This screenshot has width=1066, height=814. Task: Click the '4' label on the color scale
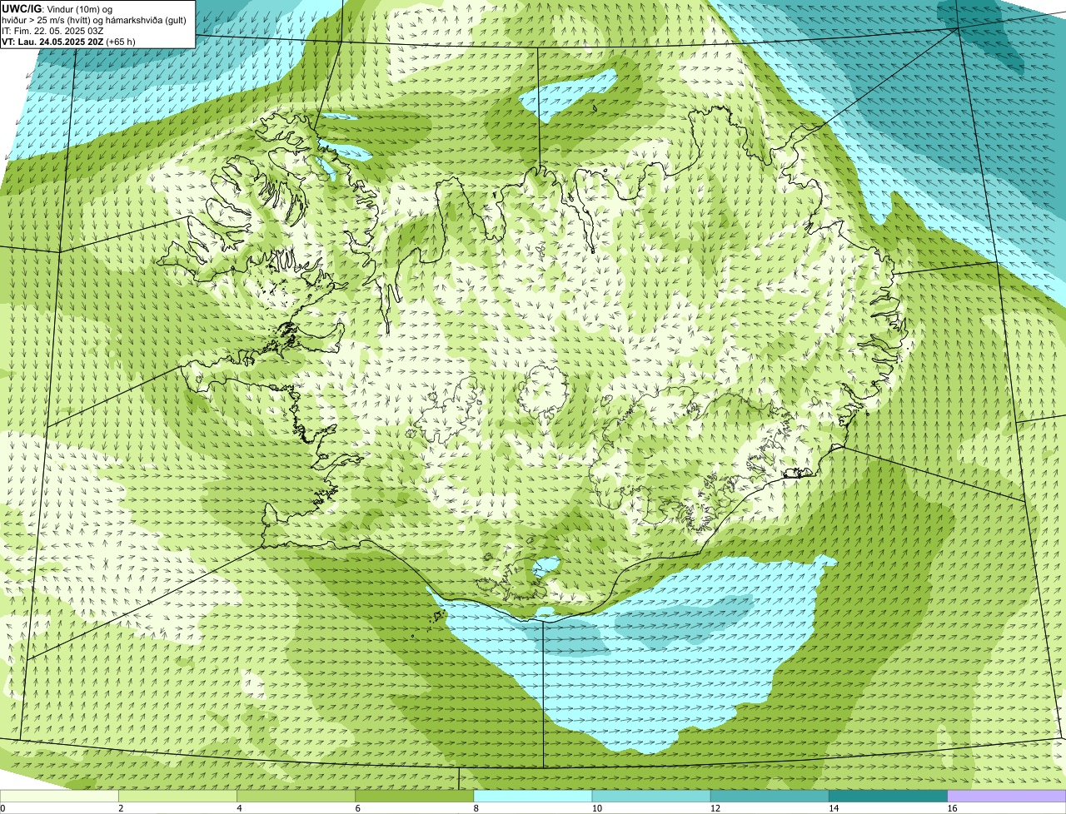[239, 808]
